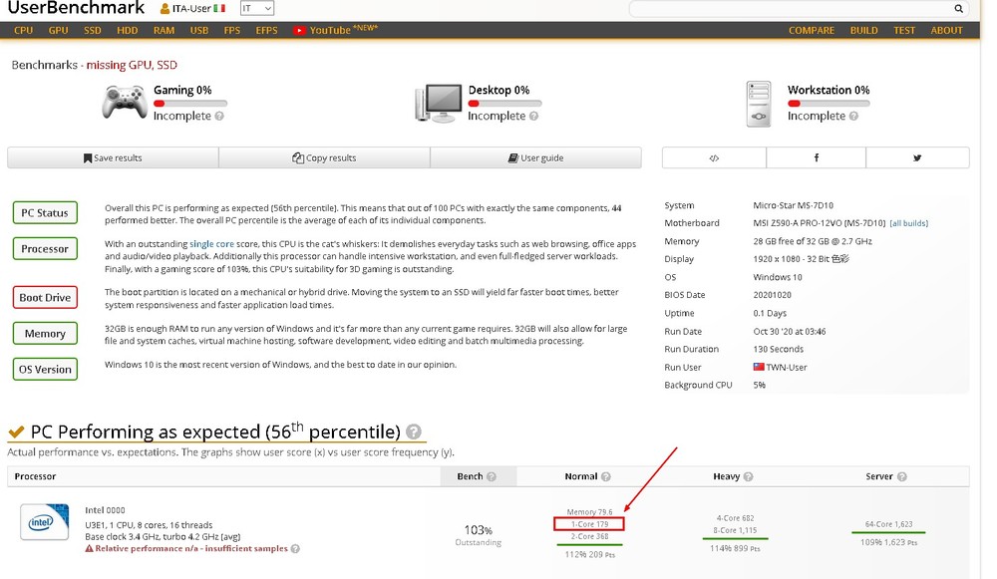This screenshot has width=997, height=579.
Task: Click the Gaming controller icon
Action: (x=125, y=102)
